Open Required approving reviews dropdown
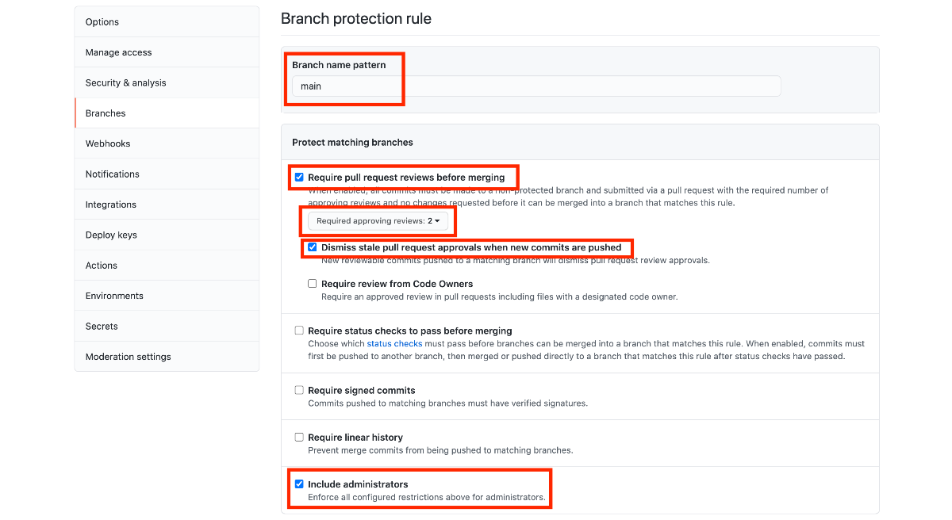The width and height of the screenshot is (952, 520). click(378, 221)
